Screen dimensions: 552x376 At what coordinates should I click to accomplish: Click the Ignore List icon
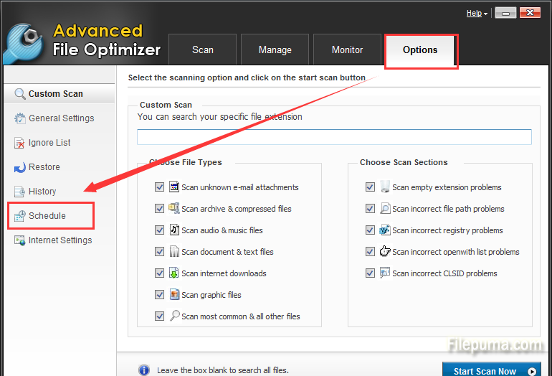(x=19, y=143)
